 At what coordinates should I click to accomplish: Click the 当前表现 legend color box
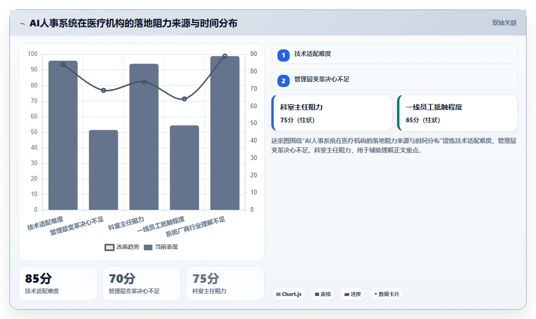[x=148, y=247]
